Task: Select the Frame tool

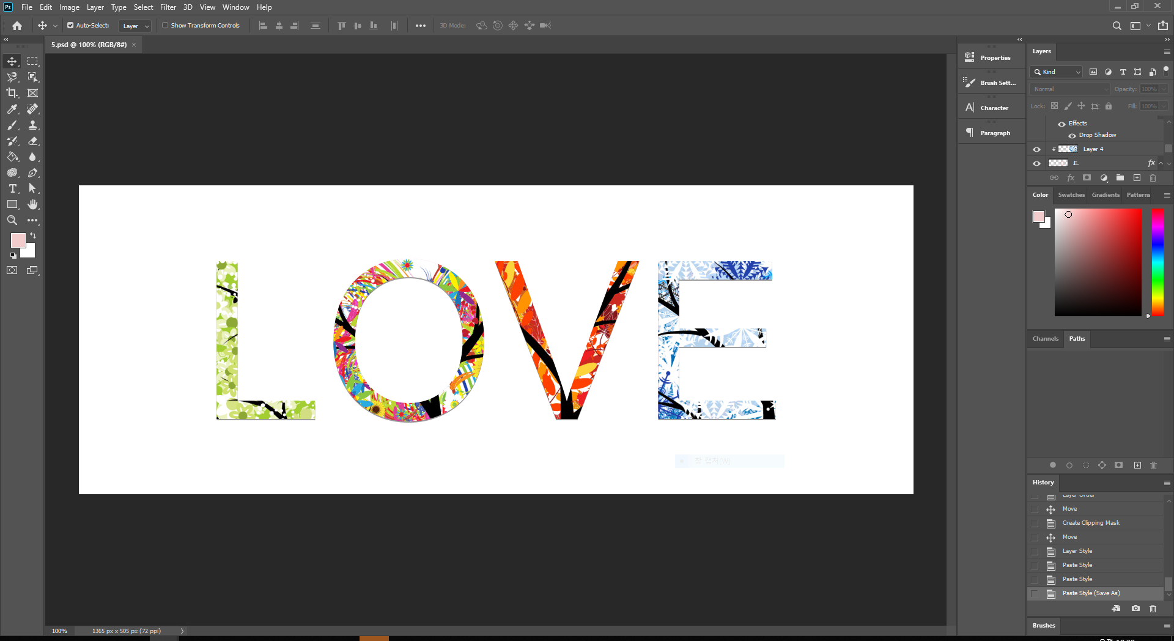Action: tap(33, 93)
